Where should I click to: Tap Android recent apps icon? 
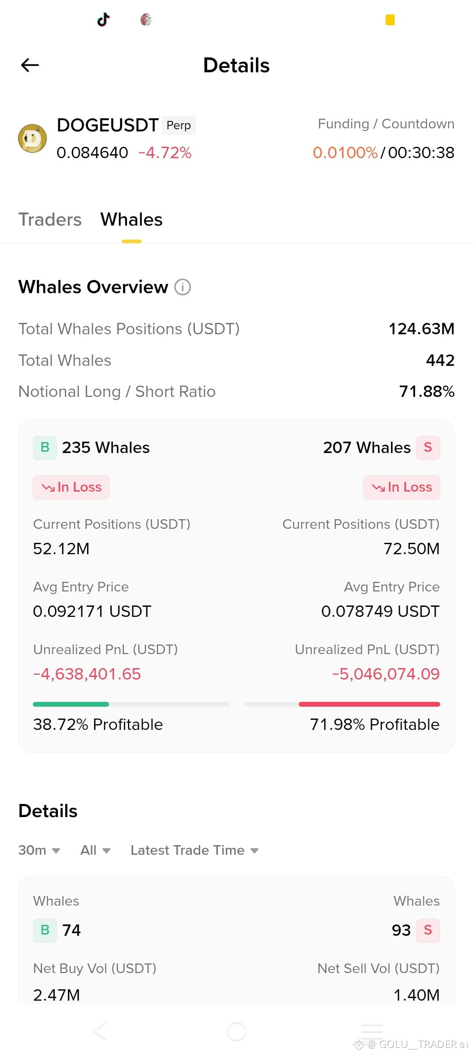pyautogui.click(x=372, y=1031)
